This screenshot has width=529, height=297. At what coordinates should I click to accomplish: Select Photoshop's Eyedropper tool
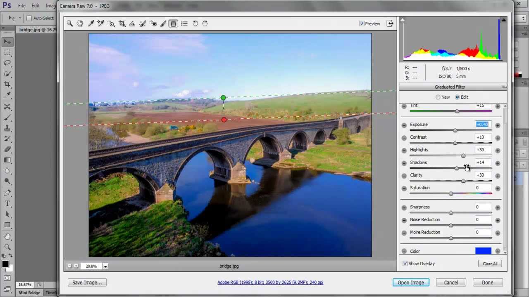(x=7, y=95)
